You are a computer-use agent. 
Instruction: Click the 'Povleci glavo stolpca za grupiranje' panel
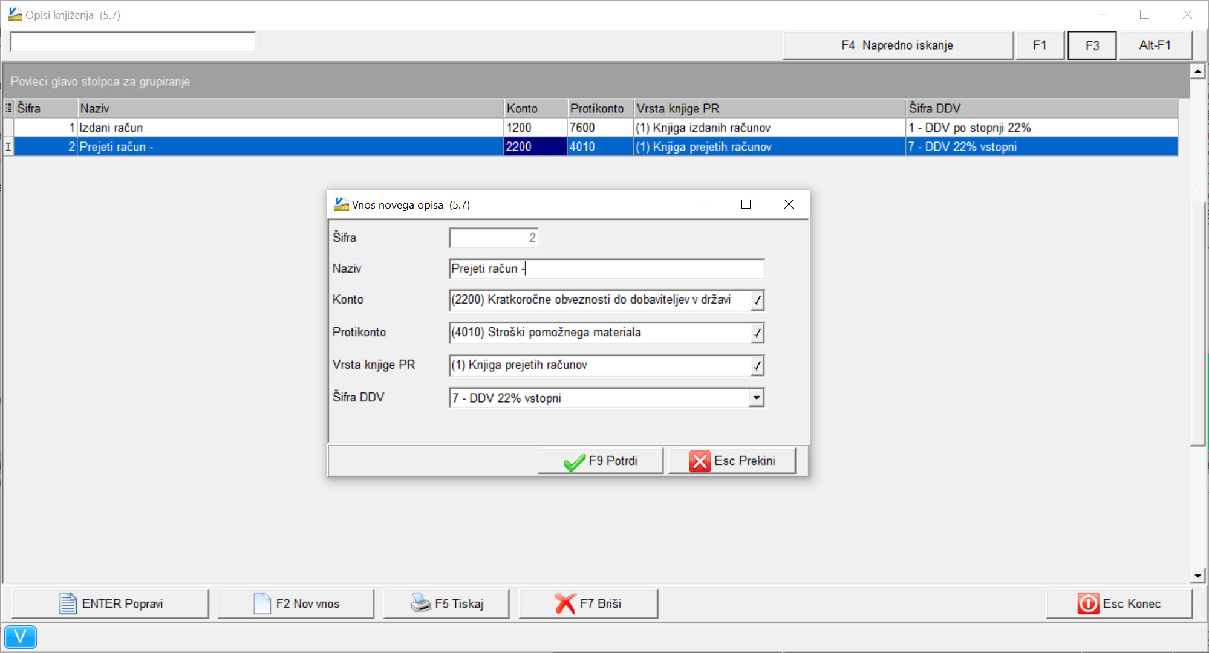click(x=596, y=81)
